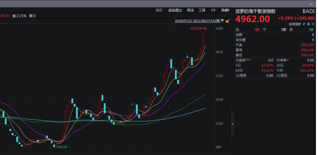The width and height of the screenshot is (318, 155).
Task: Open the 复权 menu
Action: tap(159, 10)
